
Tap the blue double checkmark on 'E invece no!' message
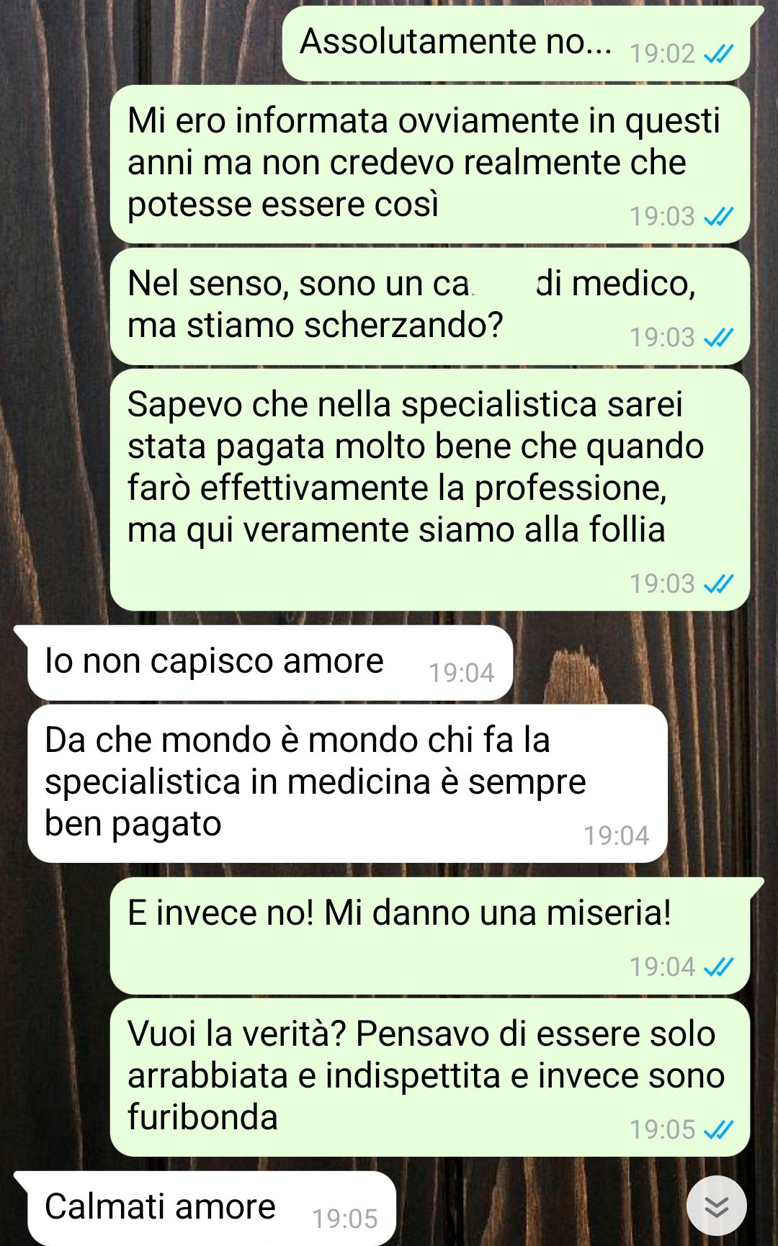click(718, 967)
